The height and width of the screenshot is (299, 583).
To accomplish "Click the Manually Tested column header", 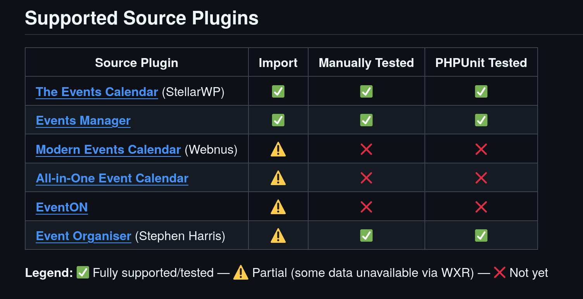I will click(366, 63).
